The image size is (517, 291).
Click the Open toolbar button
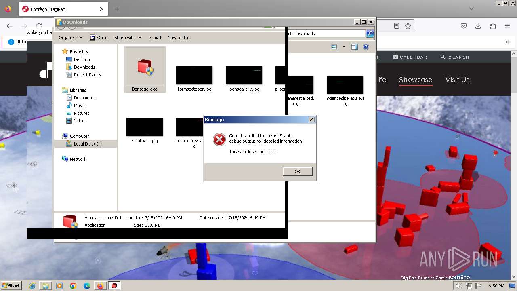(x=99, y=38)
